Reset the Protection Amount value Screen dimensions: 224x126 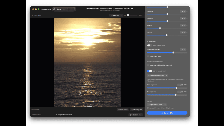tap(187, 50)
